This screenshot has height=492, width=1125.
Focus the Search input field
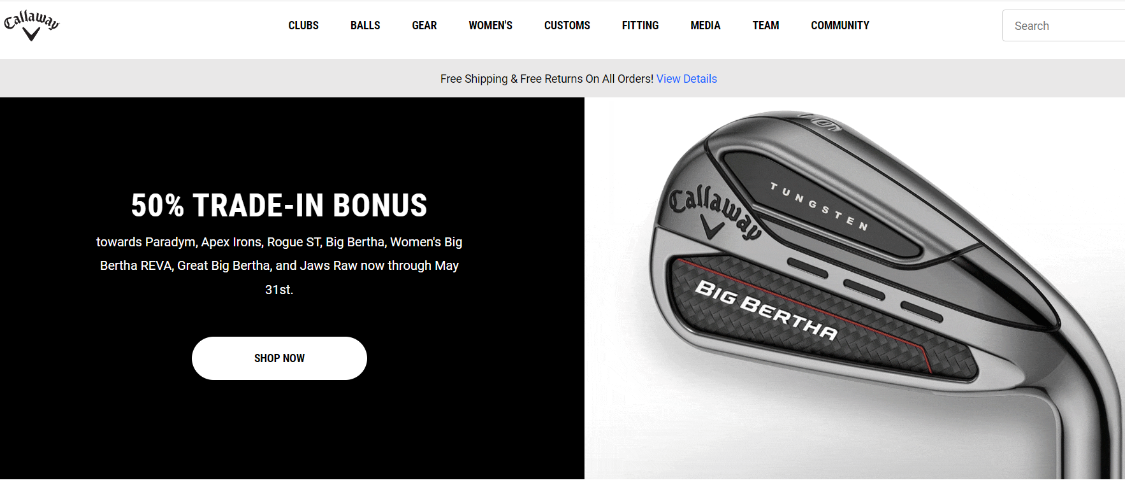coord(1063,25)
